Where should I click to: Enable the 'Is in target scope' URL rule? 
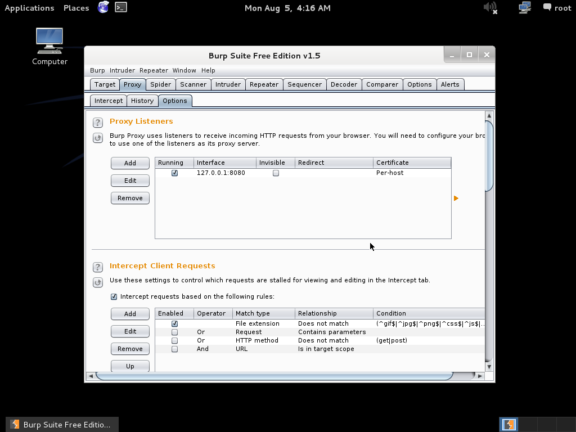click(x=174, y=349)
